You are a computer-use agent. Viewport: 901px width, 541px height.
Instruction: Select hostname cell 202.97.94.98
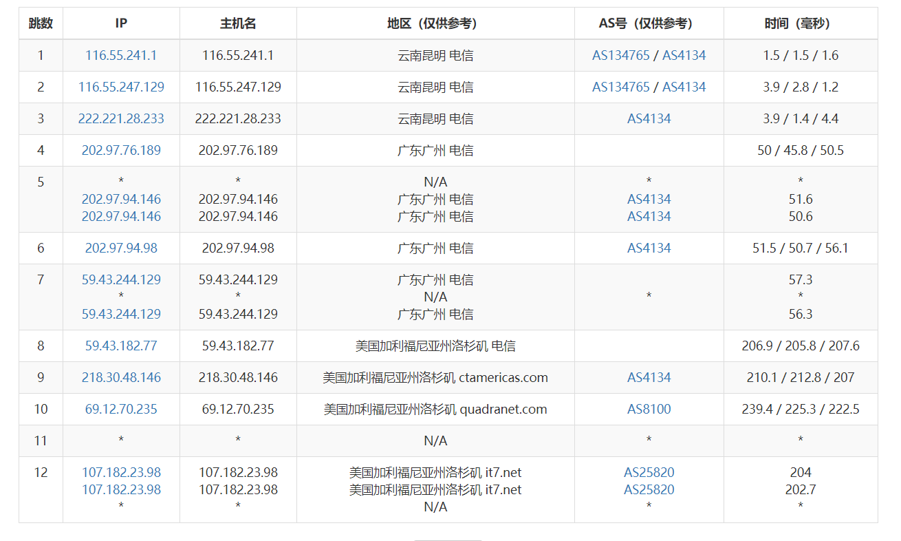click(x=238, y=248)
